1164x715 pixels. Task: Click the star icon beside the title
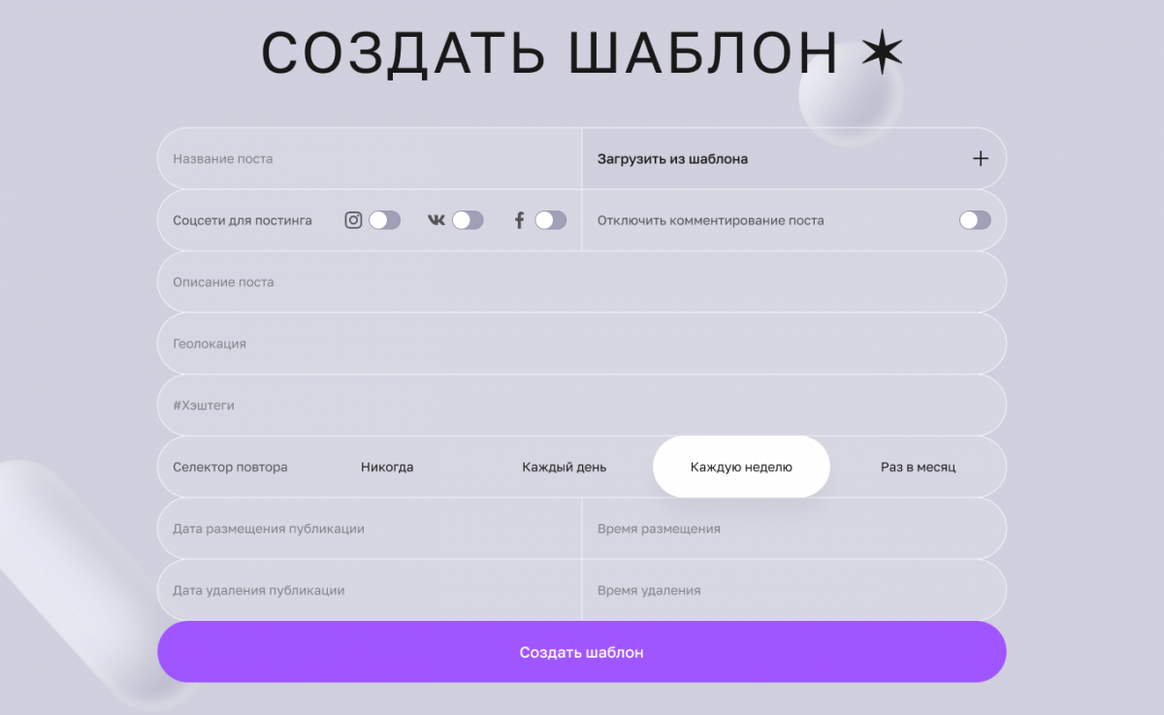click(x=882, y=53)
